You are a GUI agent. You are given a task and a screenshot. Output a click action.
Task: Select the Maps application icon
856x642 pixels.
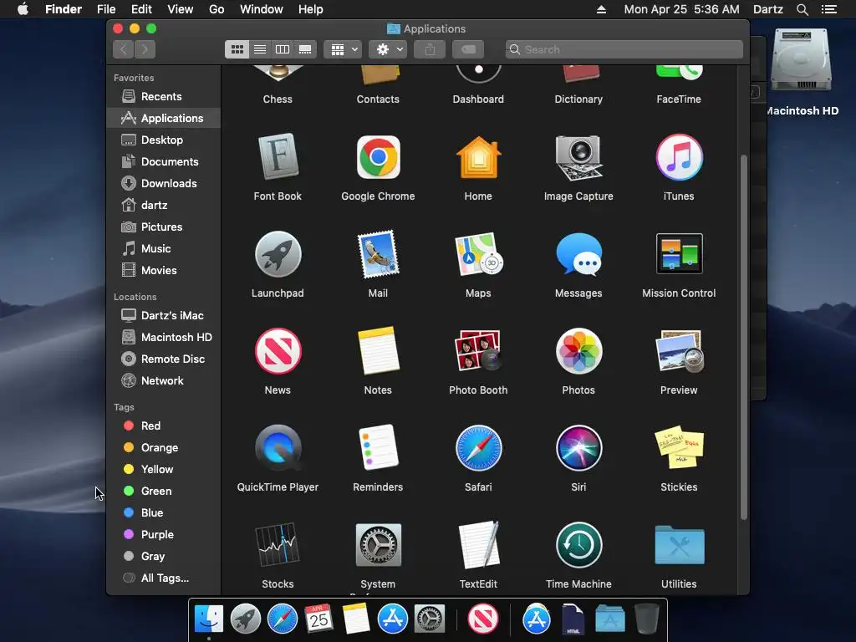pos(478,254)
